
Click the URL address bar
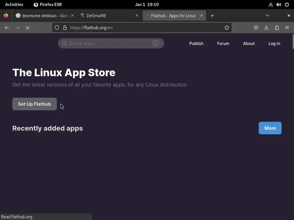point(142,28)
